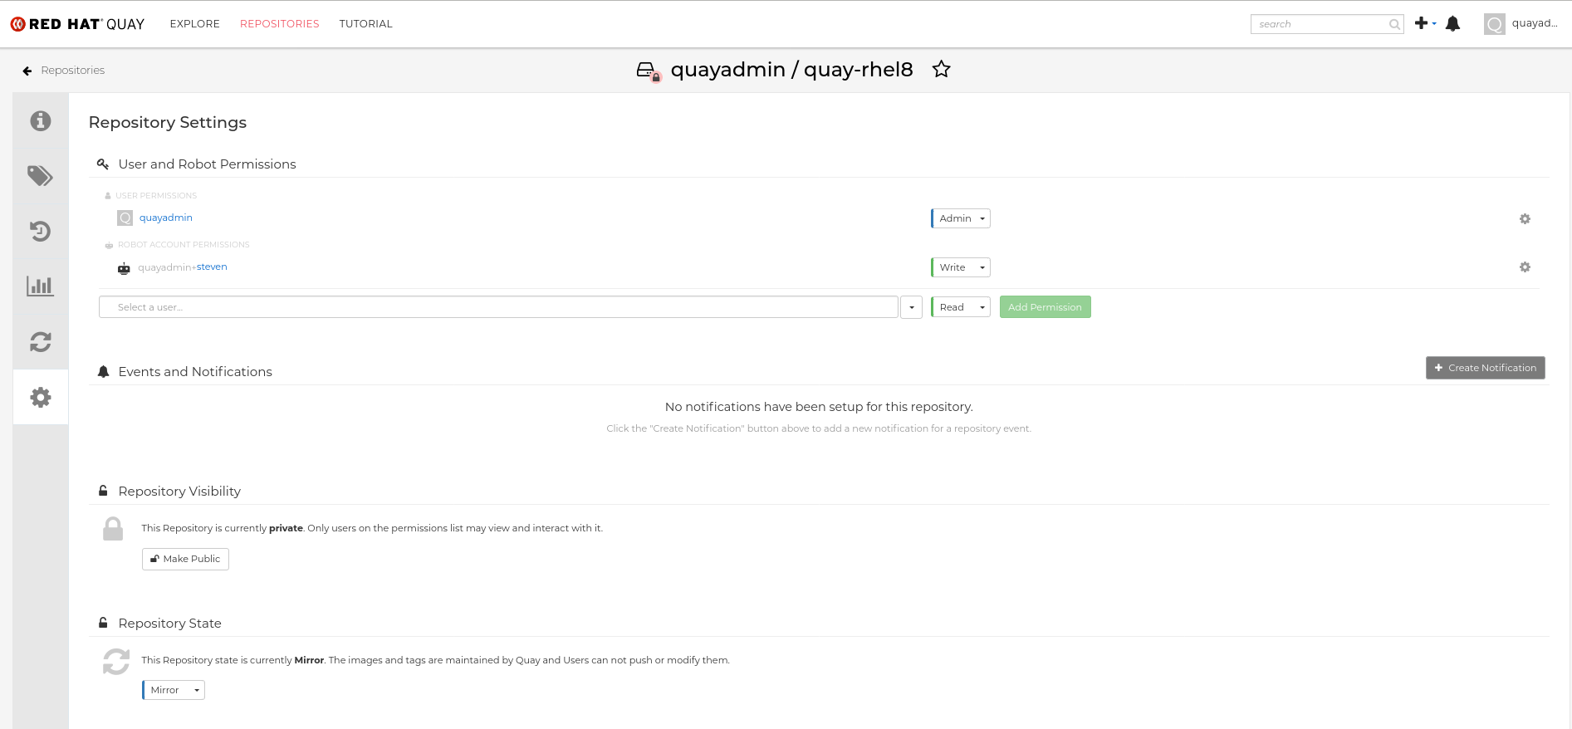
Task: Open the Tag History tab in sidebar
Action: (x=41, y=231)
